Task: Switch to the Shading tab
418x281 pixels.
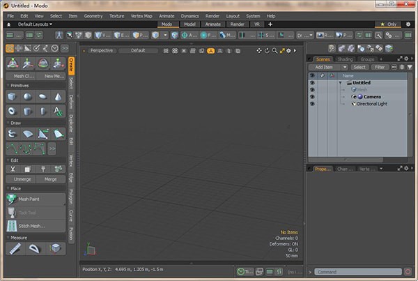Action: pos(345,59)
